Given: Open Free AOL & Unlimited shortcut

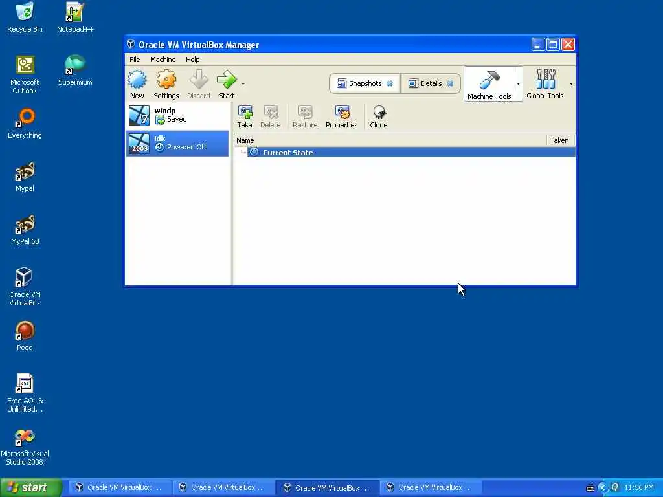Looking at the screenshot, I should coord(25,393).
